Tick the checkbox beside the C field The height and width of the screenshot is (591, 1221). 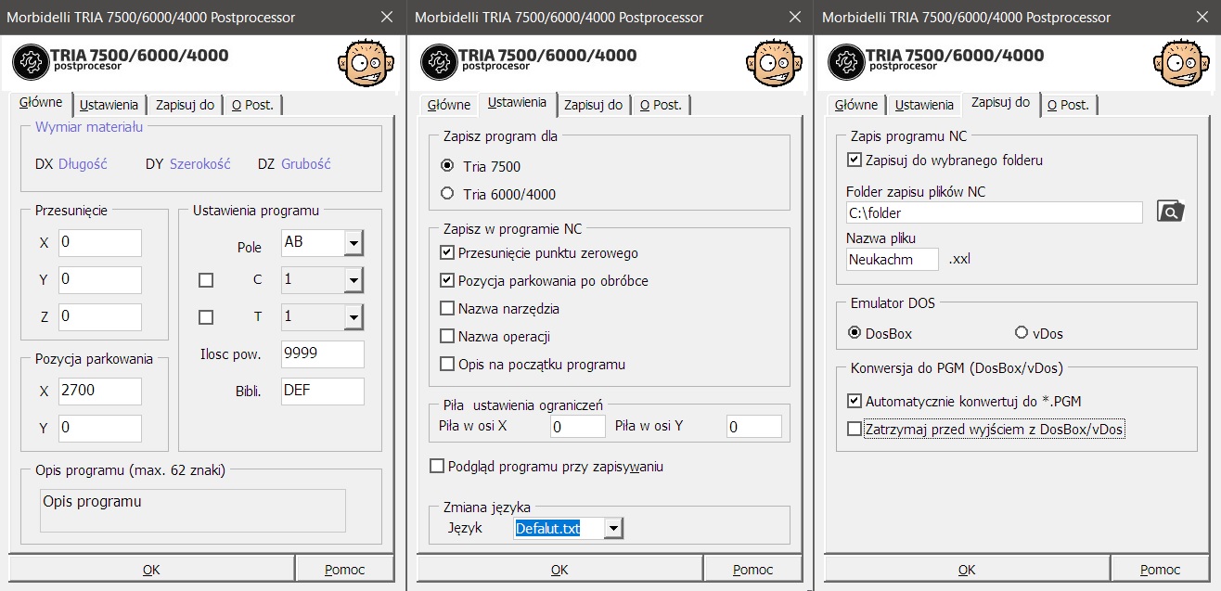(206, 279)
